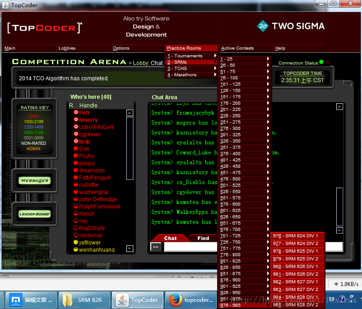Click the chat send arrows button
This screenshot has height=309, width=362.
156,247
